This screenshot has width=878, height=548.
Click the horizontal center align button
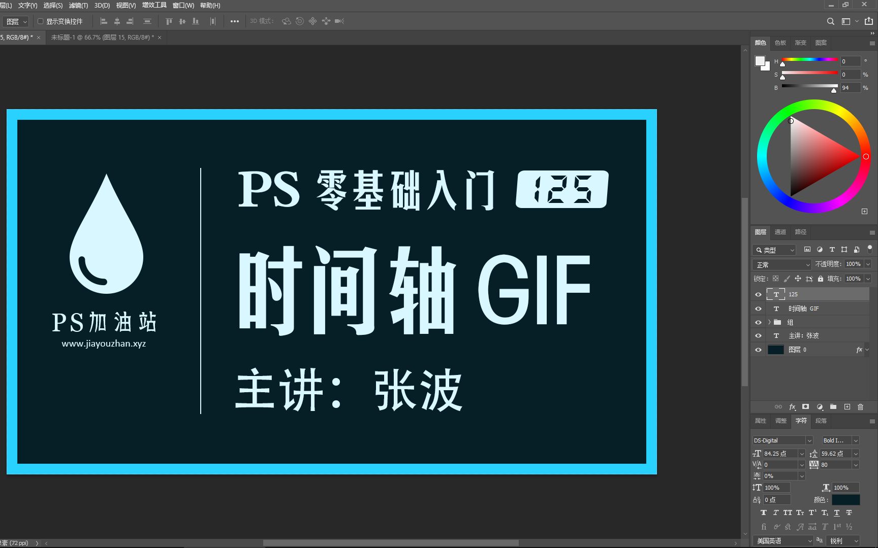click(116, 21)
